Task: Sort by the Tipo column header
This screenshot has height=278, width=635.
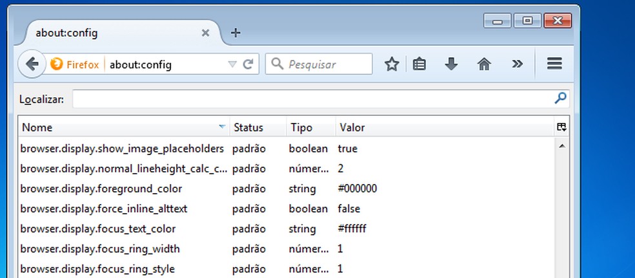Action: (311, 127)
